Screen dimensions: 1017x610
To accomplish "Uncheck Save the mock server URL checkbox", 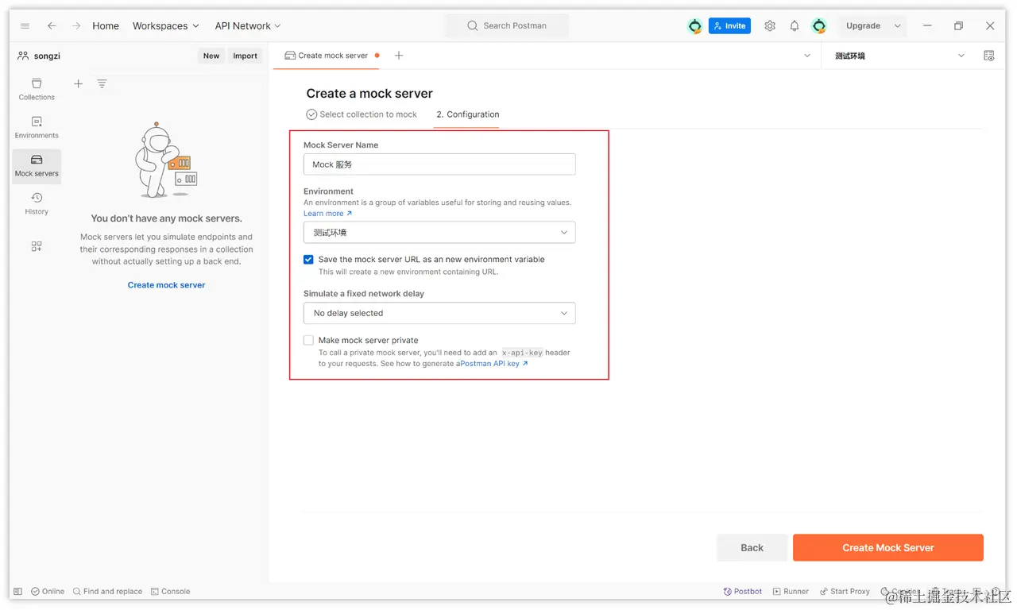I will tap(308, 259).
